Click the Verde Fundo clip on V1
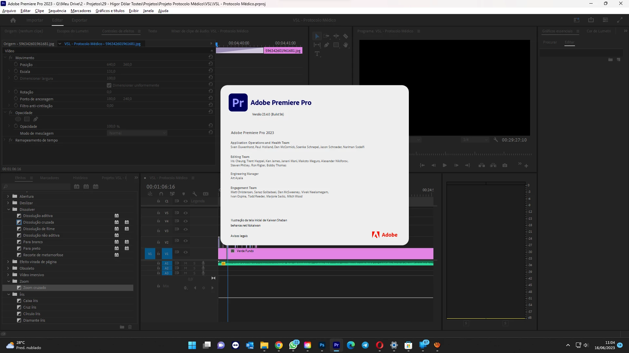The width and height of the screenshot is (629, 353). click(328, 254)
